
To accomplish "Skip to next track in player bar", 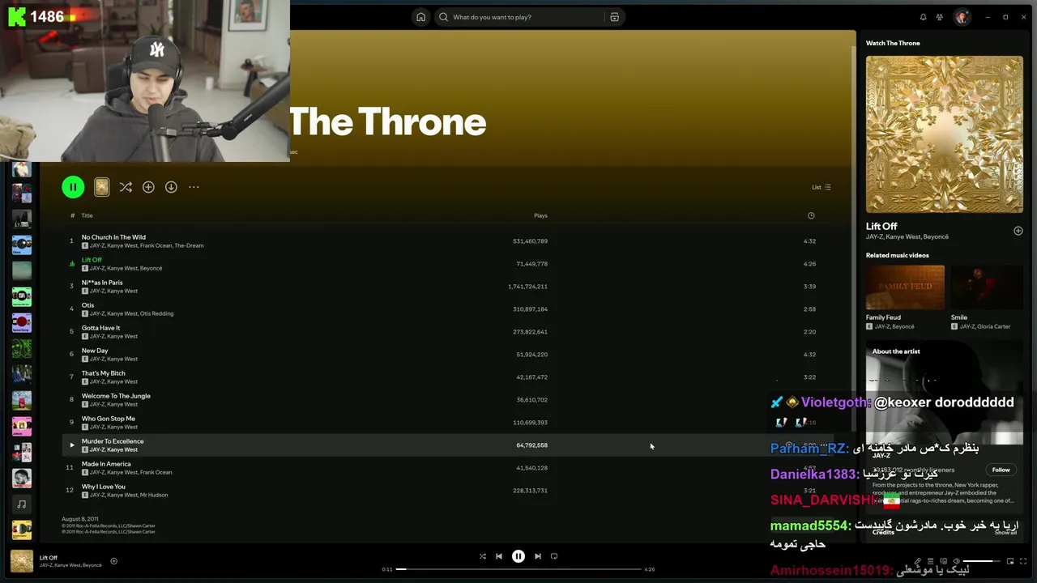I will pos(538,556).
